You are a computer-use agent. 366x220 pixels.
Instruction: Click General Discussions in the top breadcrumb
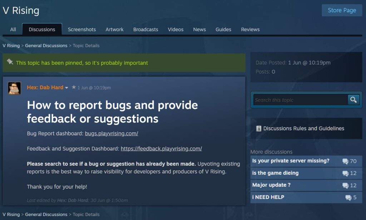click(x=46, y=45)
